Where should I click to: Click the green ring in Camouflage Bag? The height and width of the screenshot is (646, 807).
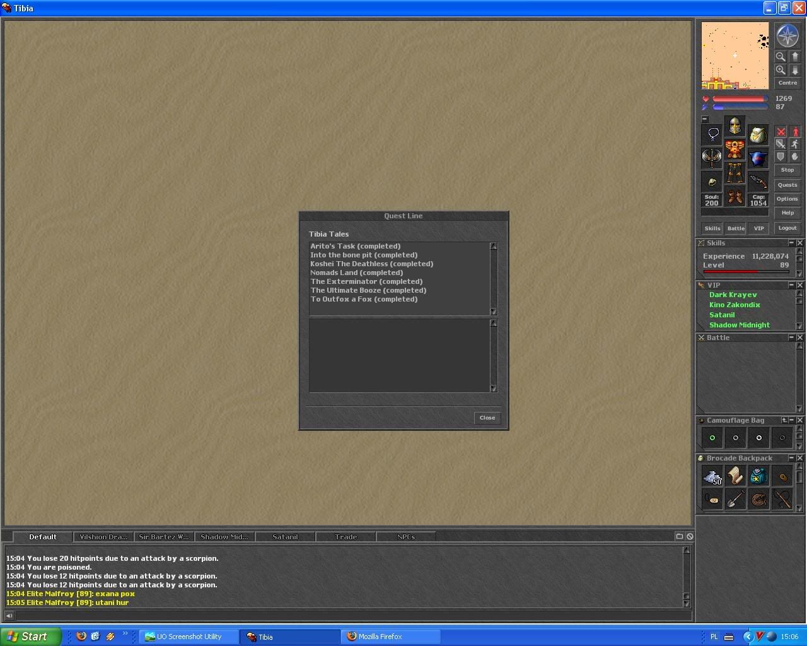click(x=712, y=438)
